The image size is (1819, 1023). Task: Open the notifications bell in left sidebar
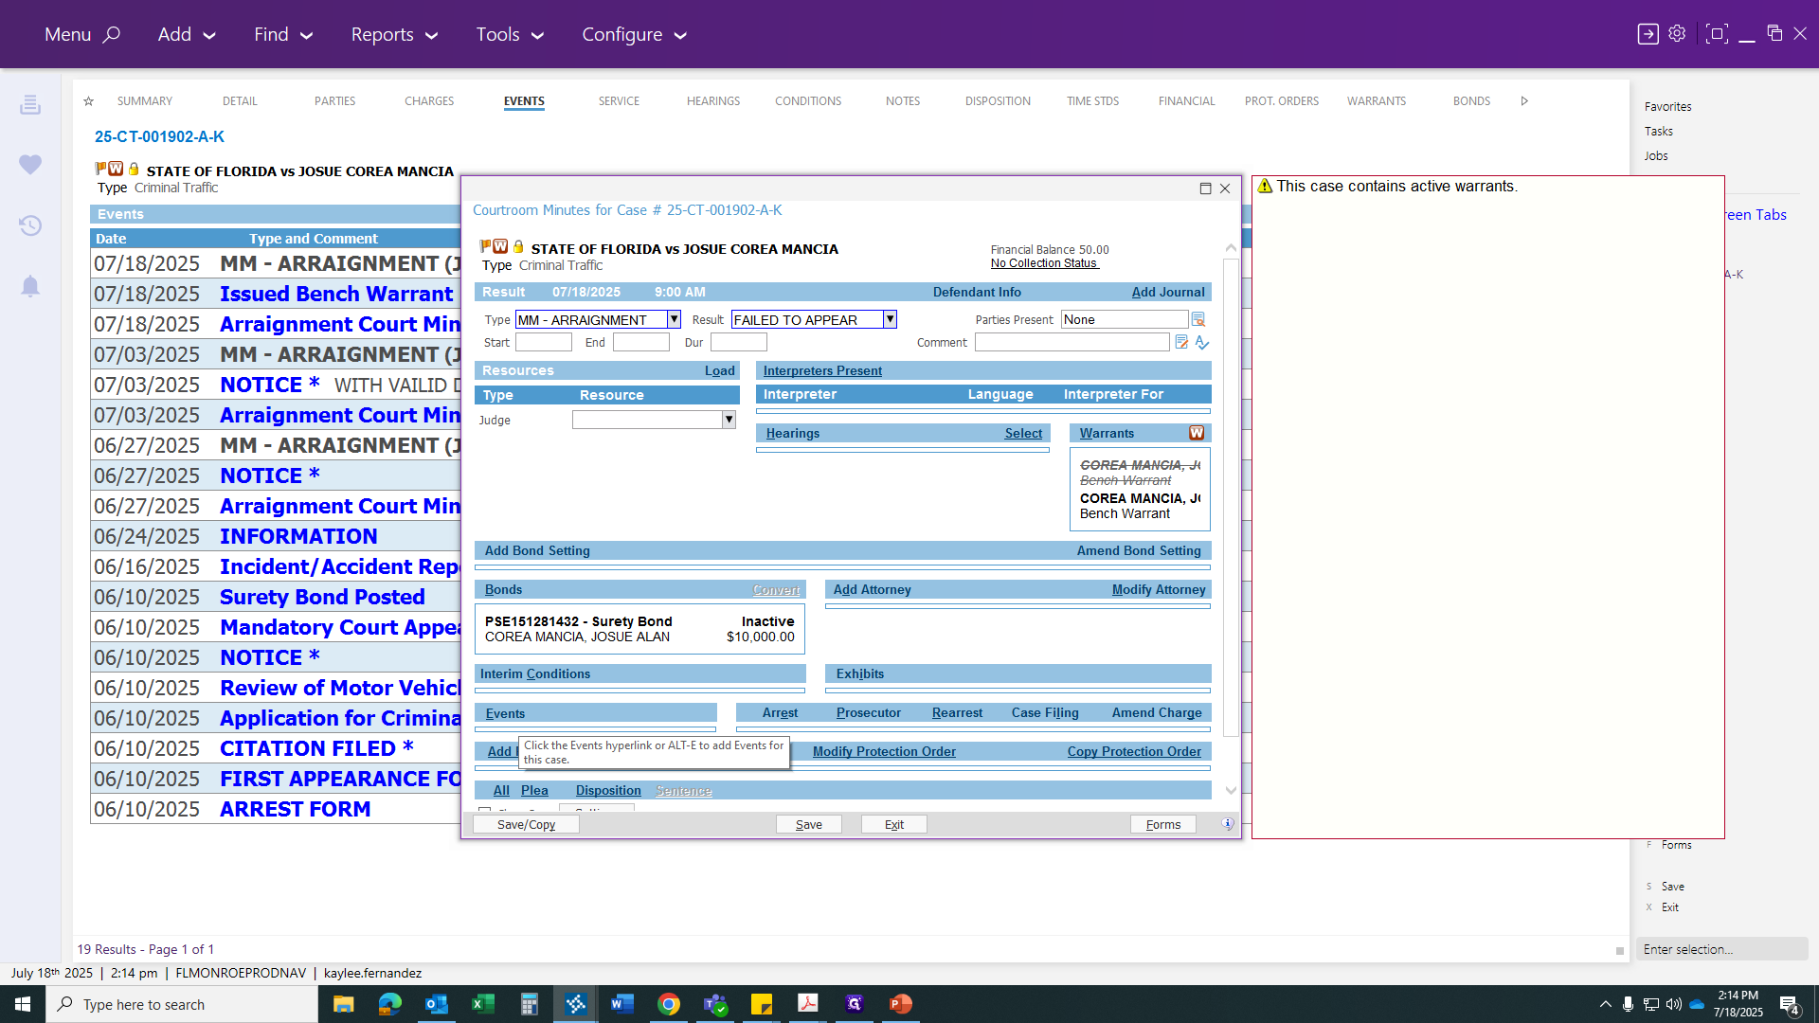(30, 286)
